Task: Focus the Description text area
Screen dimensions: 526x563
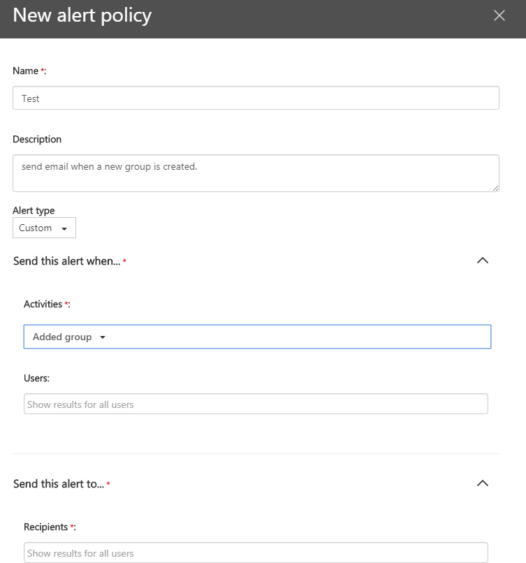Action: [x=256, y=173]
